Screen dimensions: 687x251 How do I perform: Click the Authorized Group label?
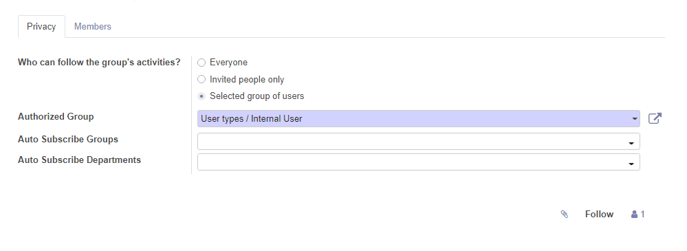coord(56,116)
